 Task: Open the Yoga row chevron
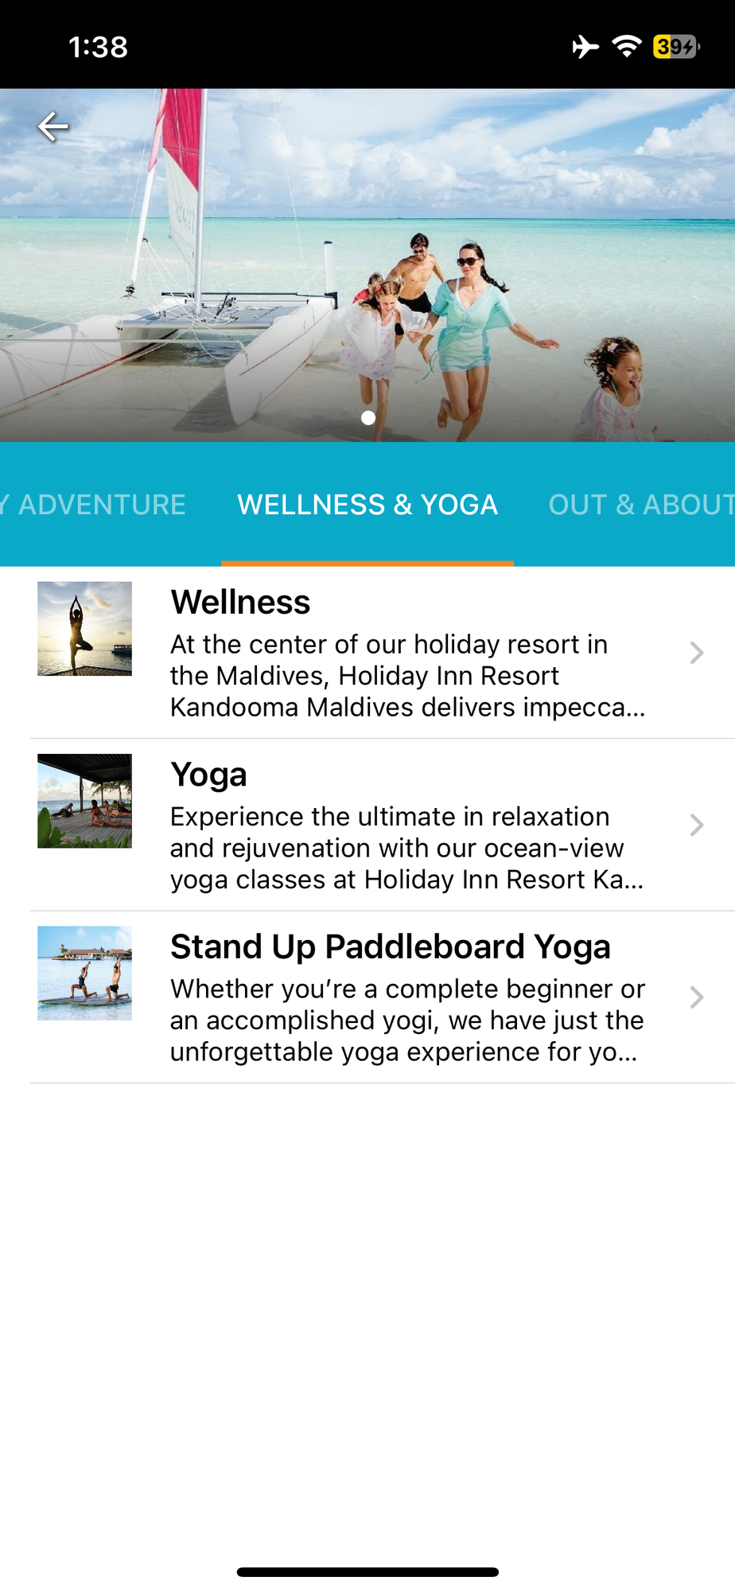(x=697, y=825)
